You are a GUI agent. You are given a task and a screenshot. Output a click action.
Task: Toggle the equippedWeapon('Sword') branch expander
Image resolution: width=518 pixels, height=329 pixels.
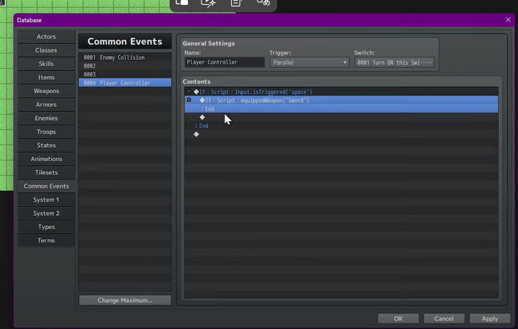pos(189,100)
